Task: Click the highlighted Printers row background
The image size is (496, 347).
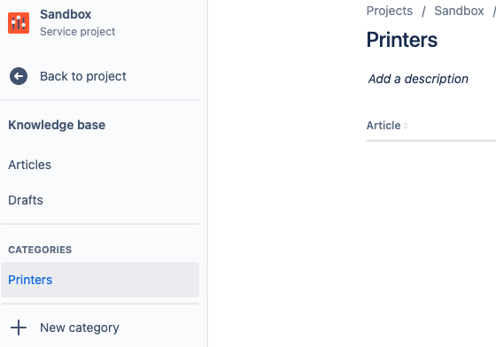Action: tap(100, 280)
